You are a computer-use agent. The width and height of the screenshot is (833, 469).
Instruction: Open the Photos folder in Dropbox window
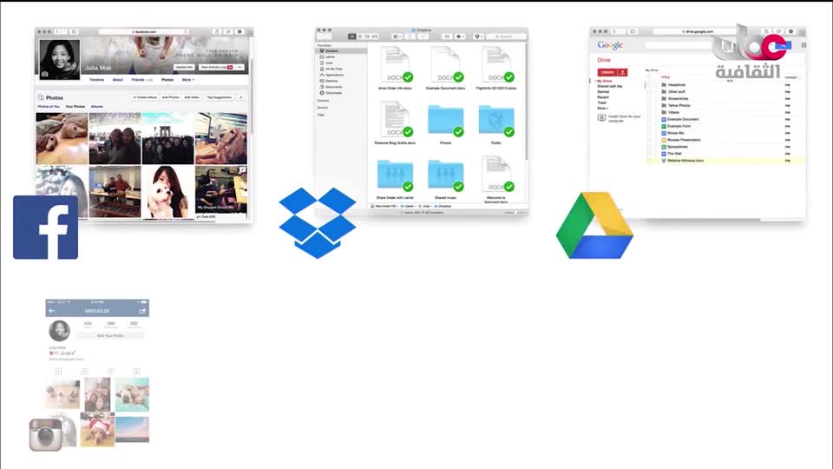click(x=446, y=122)
